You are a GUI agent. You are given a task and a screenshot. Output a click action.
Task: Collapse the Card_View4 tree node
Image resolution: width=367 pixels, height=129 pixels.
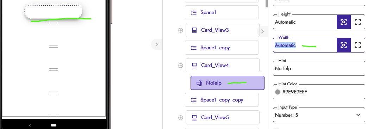pos(180,65)
